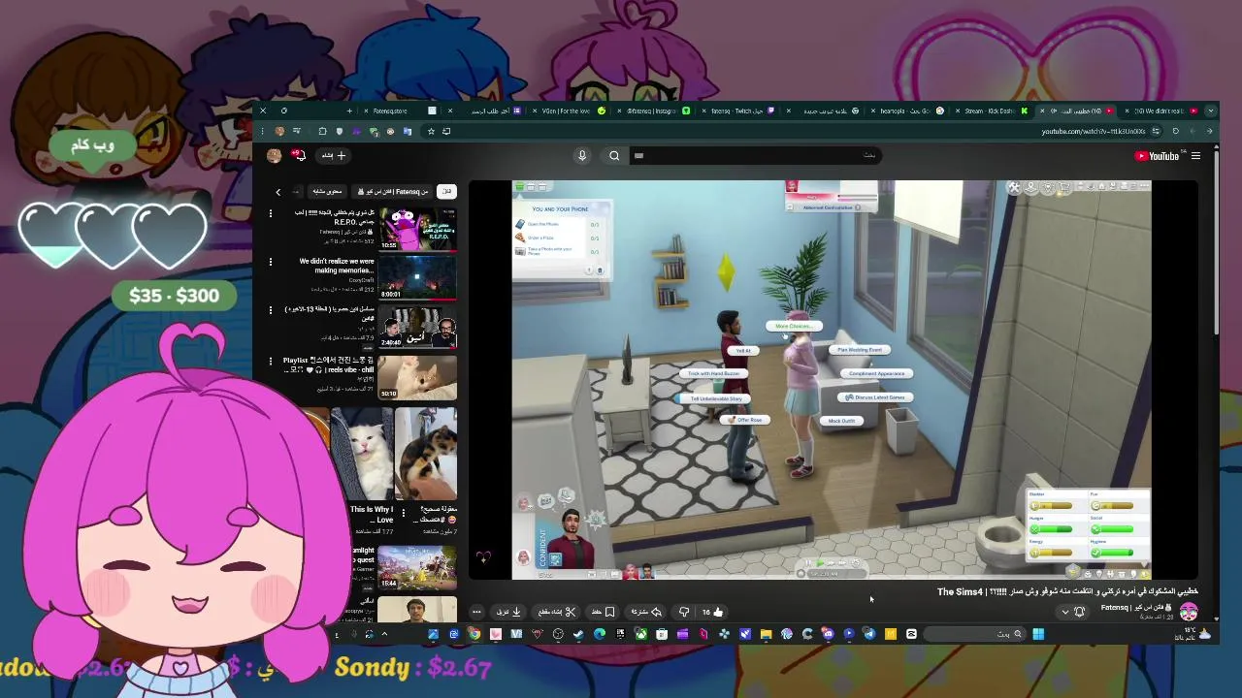The height and width of the screenshot is (698, 1242).
Task: Open Sims shopping cart icon top-right
Action: [x=1064, y=188]
